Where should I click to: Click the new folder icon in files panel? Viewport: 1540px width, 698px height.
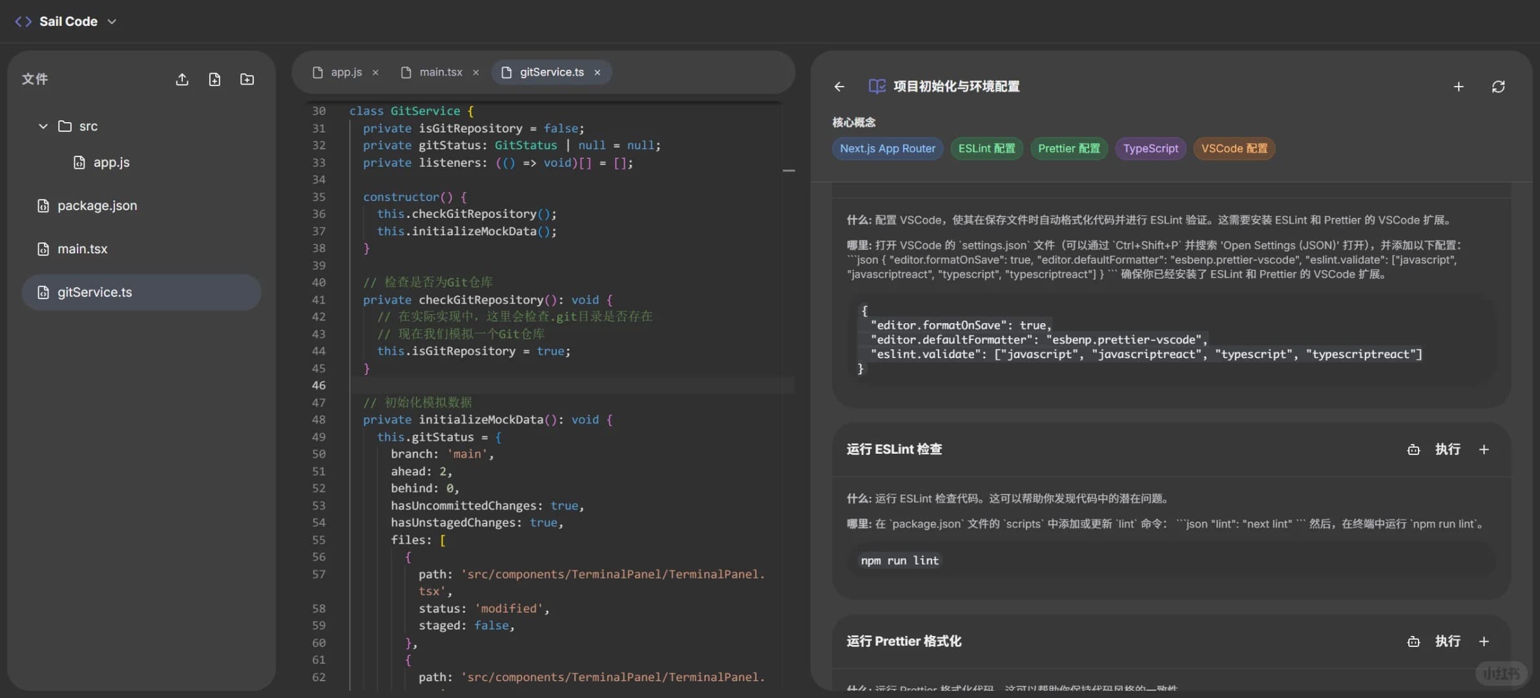point(247,79)
